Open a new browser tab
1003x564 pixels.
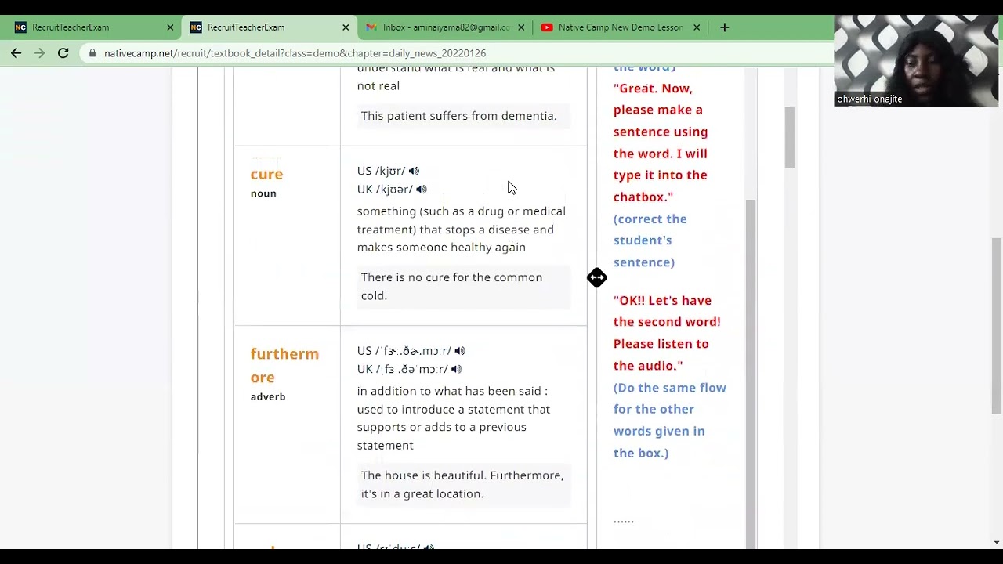click(x=724, y=27)
